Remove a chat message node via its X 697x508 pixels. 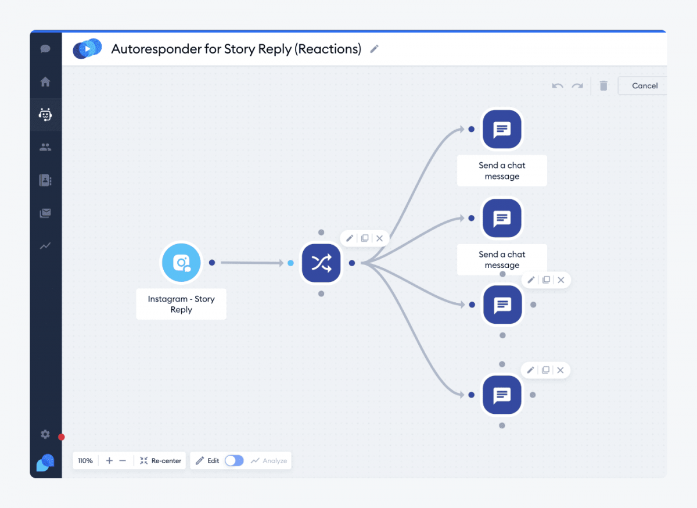click(x=561, y=280)
